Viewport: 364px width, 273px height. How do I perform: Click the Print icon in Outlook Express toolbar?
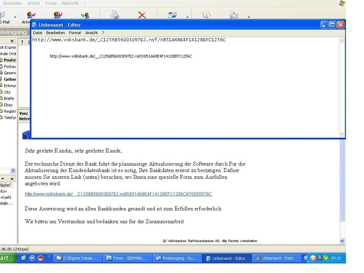pyautogui.click(x=115, y=15)
